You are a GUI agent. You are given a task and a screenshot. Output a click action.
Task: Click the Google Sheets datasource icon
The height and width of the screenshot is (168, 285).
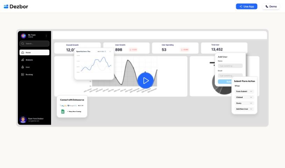point(63,111)
